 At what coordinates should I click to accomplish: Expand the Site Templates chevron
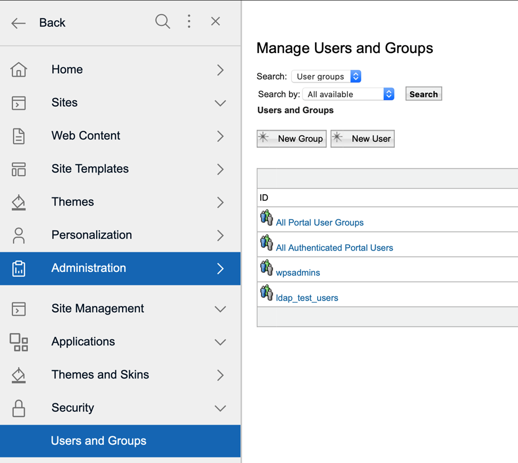coord(220,169)
